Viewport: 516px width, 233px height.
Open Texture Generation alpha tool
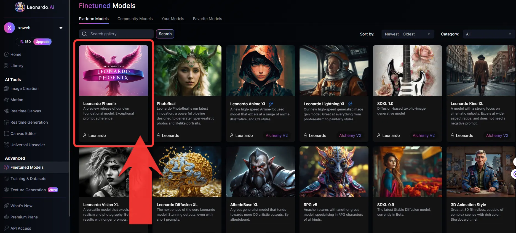pos(31,190)
